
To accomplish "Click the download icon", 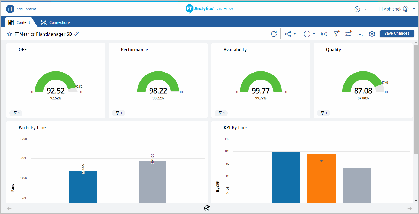I will (x=360, y=34).
